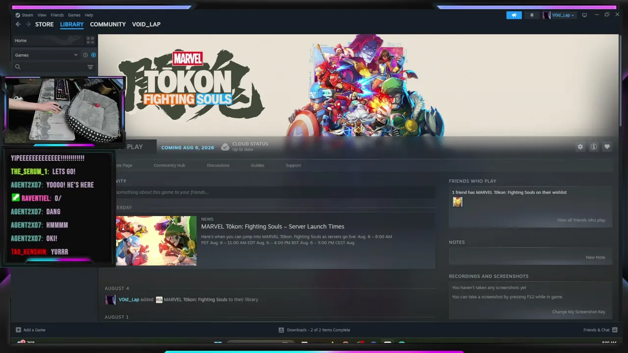Toggle ready-to-play filter icon
The image size is (628, 353).
click(94, 55)
